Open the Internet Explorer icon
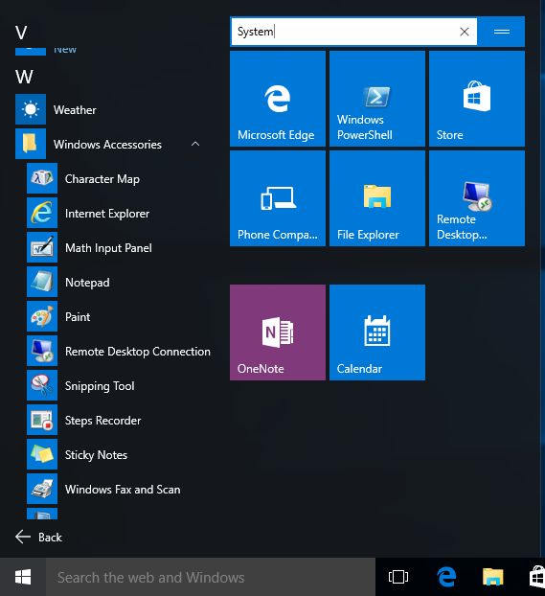Viewport: 545px width, 596px height. point(42,213)
